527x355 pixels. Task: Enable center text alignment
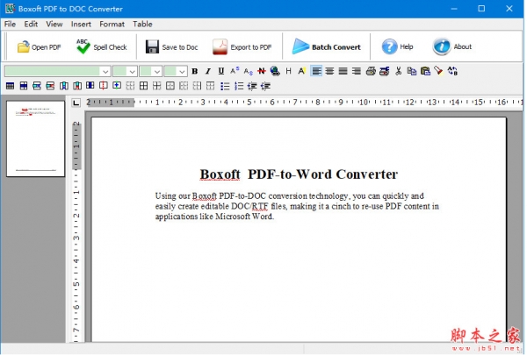(329, 71)
